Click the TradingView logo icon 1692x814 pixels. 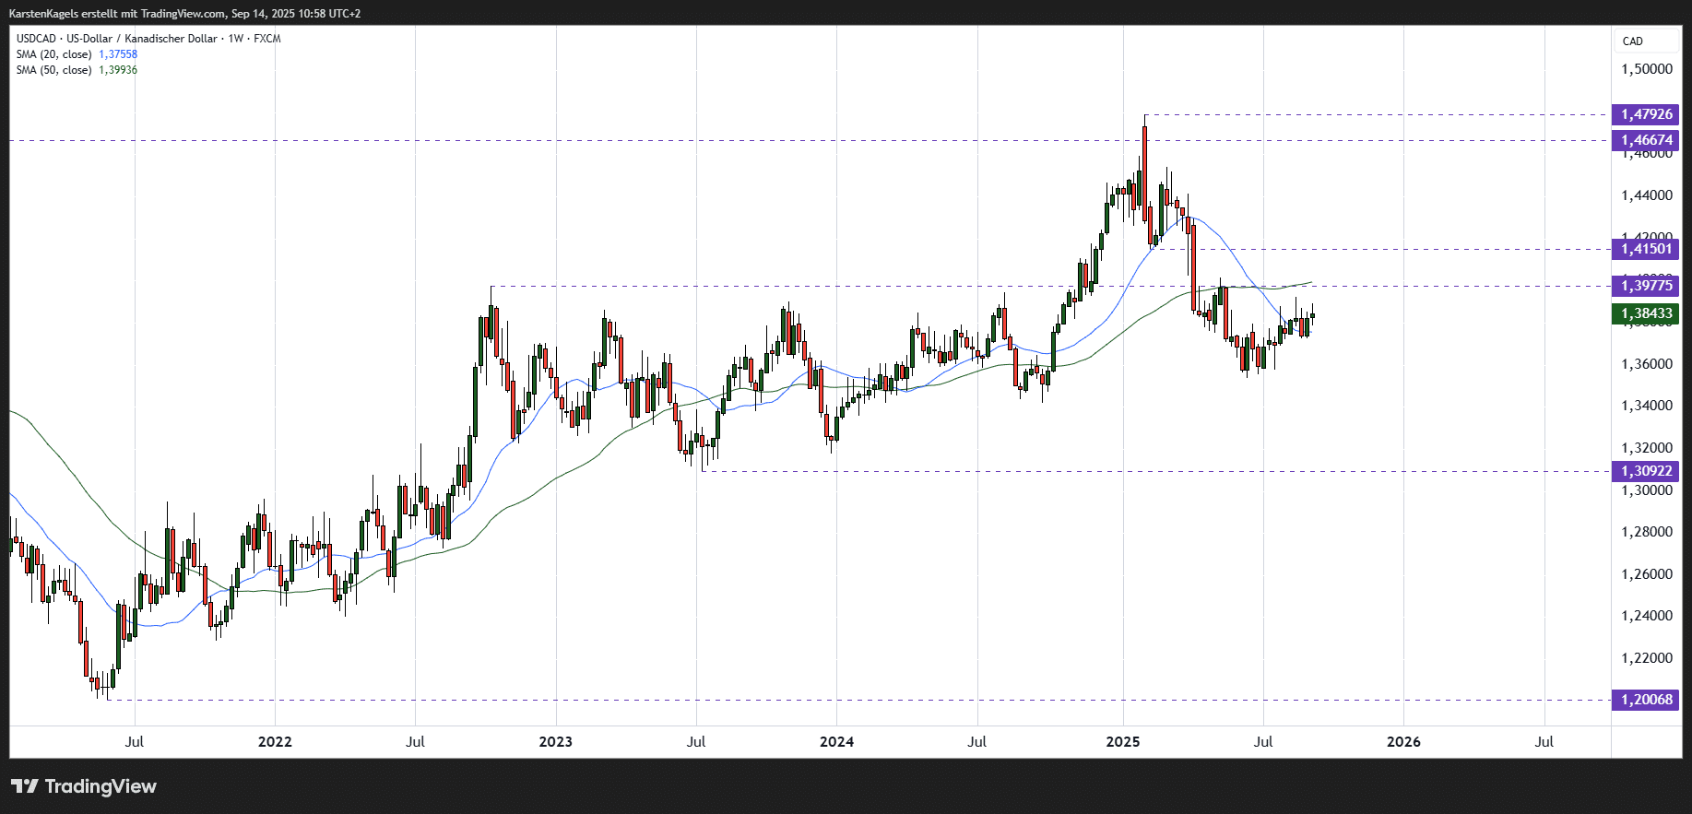point(25,786)
